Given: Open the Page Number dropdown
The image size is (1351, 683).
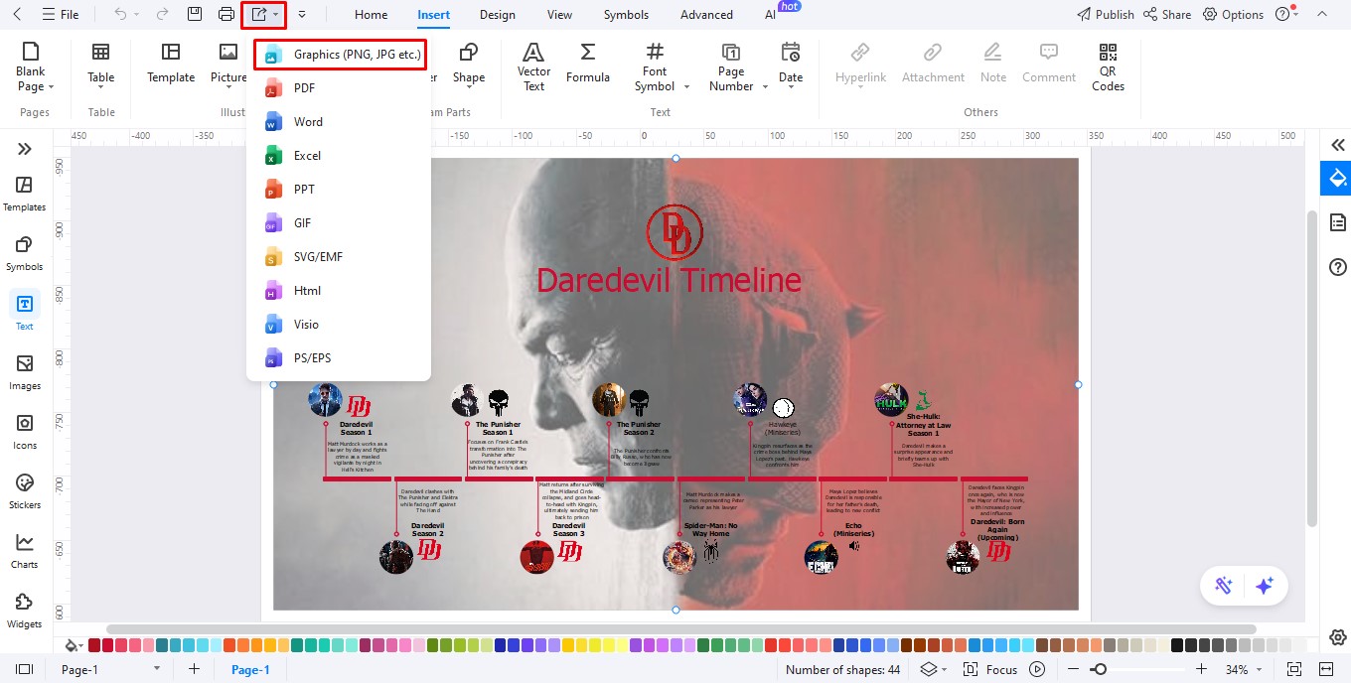Looking at the screenshot, I should (x=737, y=67).
